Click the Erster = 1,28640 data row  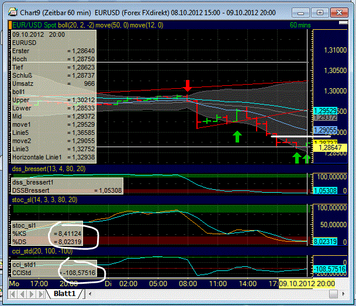[x=53, y=51]
